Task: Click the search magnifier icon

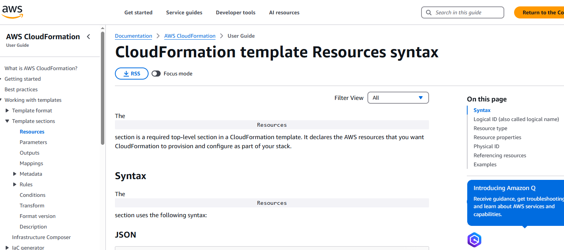Action: point(429,12)
